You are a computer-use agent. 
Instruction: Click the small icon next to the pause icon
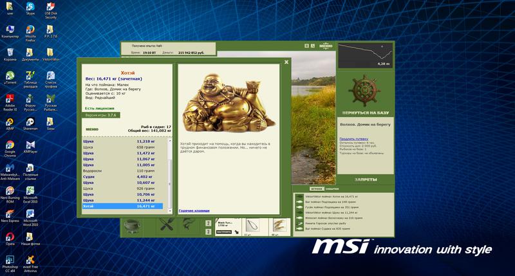click(313, 46)
